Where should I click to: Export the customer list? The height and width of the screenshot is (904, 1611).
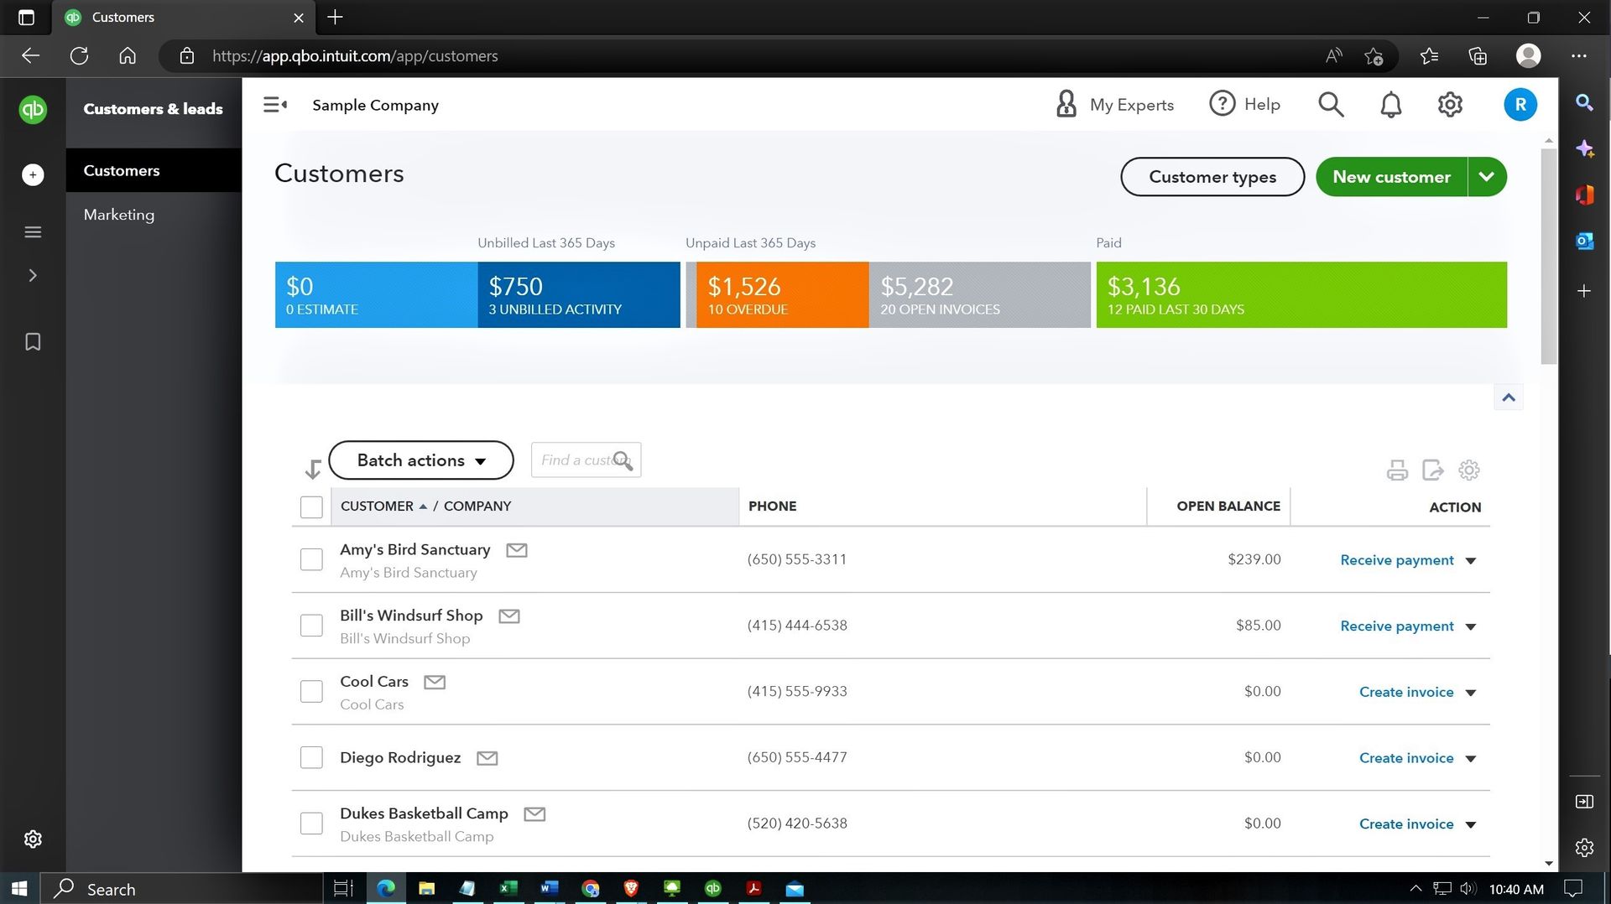1432,470
